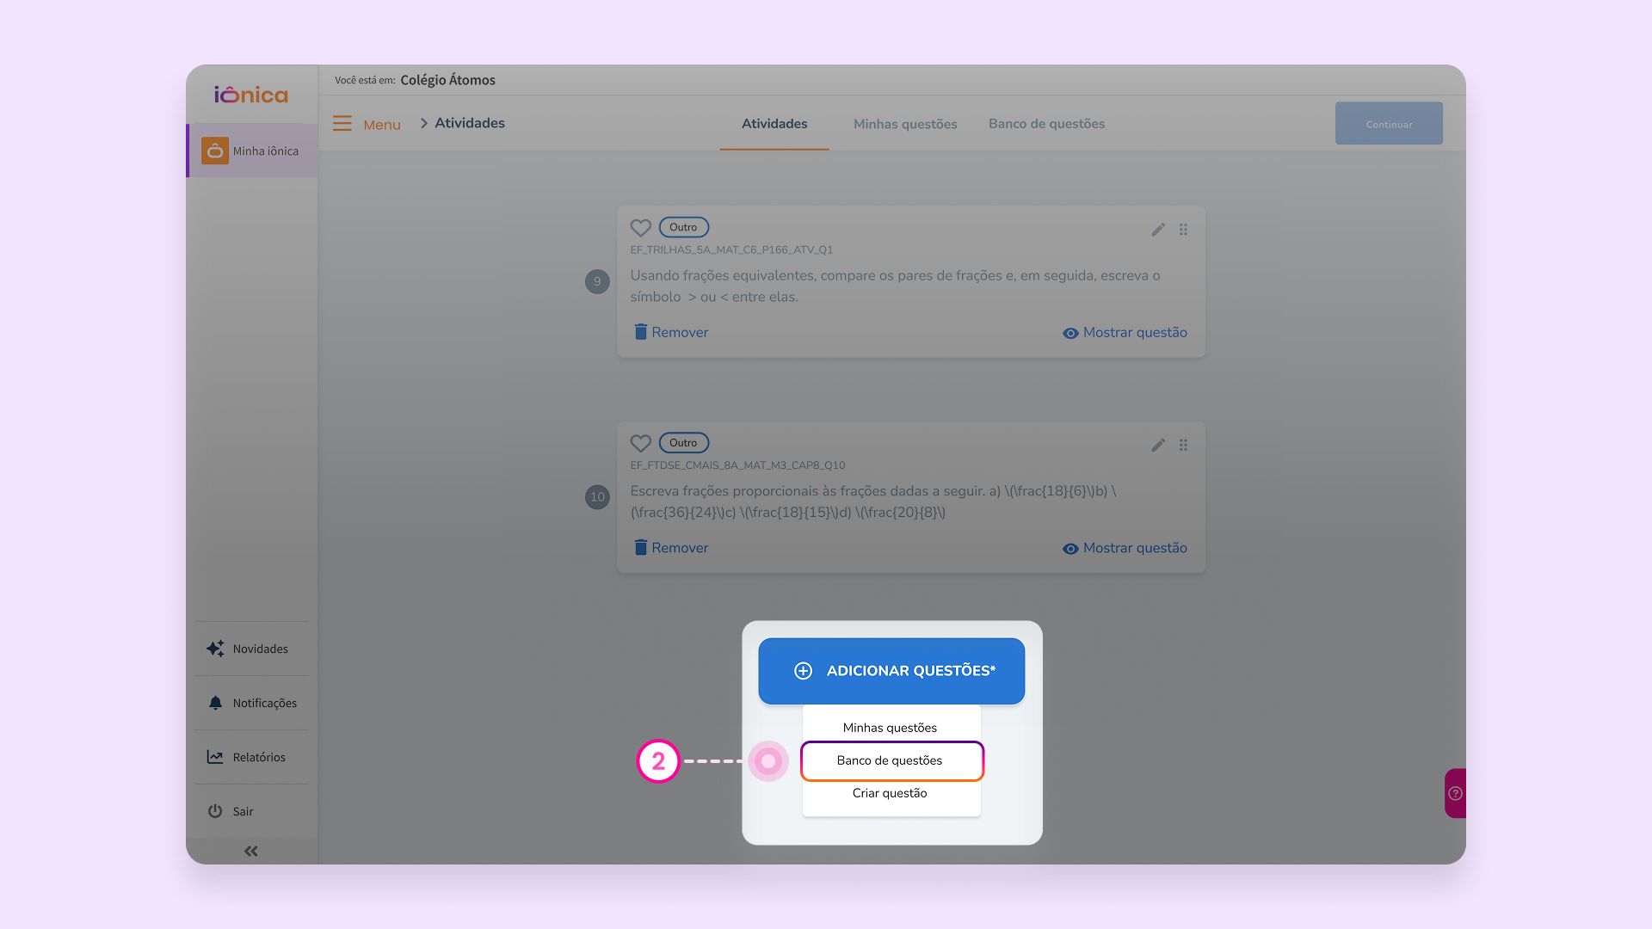Click the Colégio Átomos school name
Image resolution: width=1652 pixels, height=929 pixels.
[x=447, y=80]
